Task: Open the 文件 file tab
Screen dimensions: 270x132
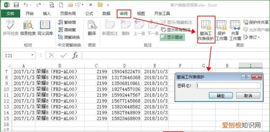Action: (10, 13)
